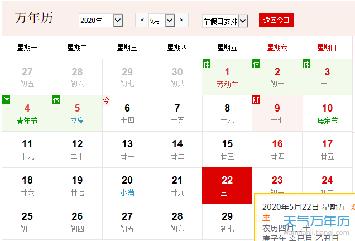Select highlighted May 22 三十
Screen dimensions: 355x241
[x=227, y=186]
